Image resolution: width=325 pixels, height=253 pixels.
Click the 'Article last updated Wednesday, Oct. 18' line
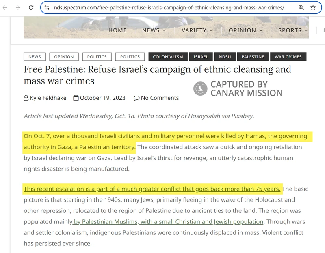point(139,116)
